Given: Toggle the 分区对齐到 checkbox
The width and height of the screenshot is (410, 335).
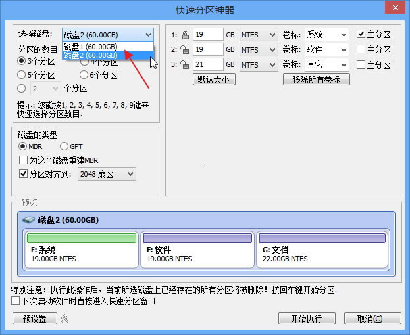Looking at the screenshot, I should 24,174.
